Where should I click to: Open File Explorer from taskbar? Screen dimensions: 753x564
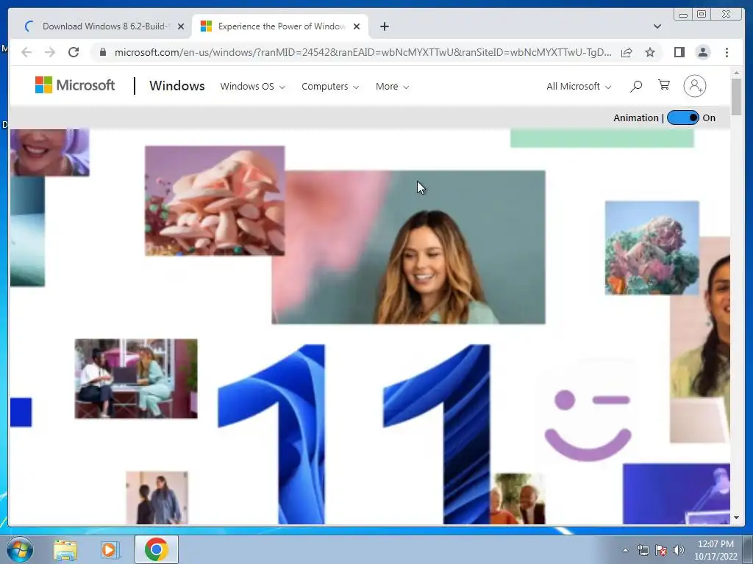coord(65,550)
